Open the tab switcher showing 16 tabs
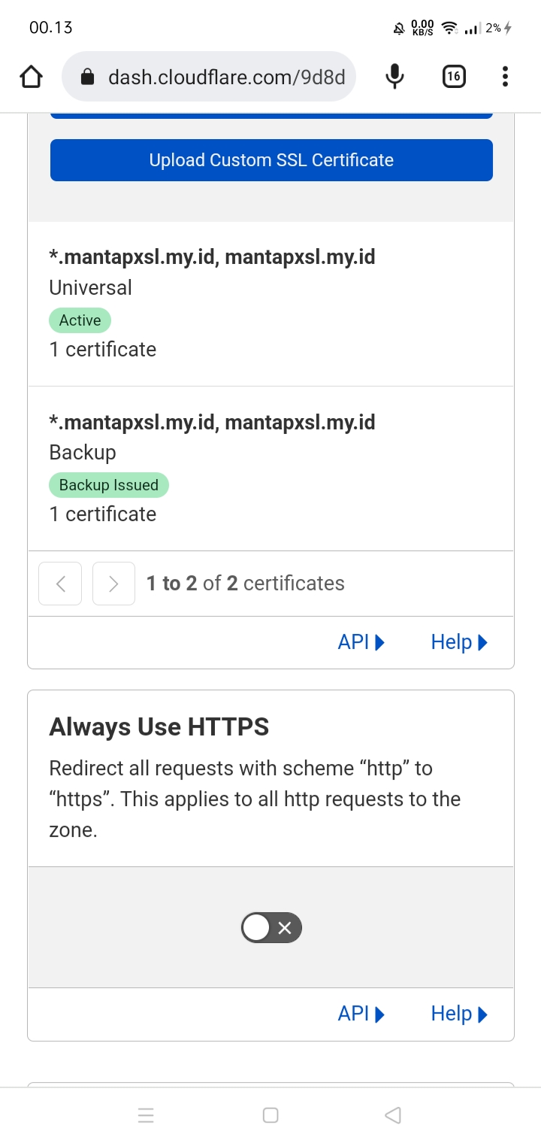Screen dimensions: 541x1143 coord(454,77)
